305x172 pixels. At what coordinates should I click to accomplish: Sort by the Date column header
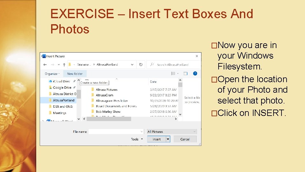(x=153, y=82)
